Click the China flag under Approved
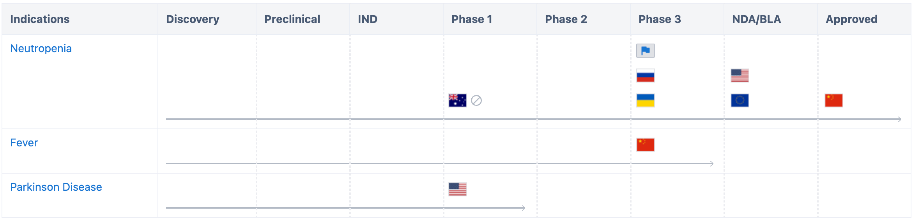The image size is (913, 218). coord(833,100)
